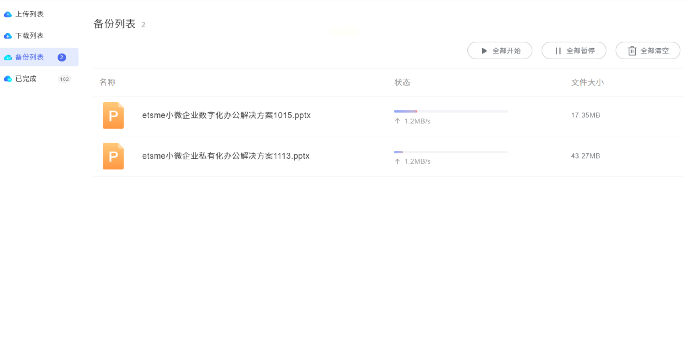
Task: Click the blue badge 2 on 备份列表
Action: pos(62,57)
